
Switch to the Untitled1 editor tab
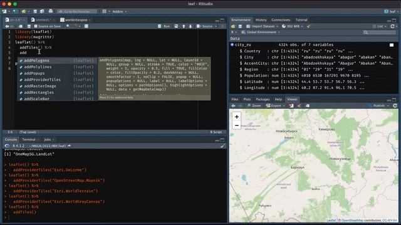coord(43,20)
